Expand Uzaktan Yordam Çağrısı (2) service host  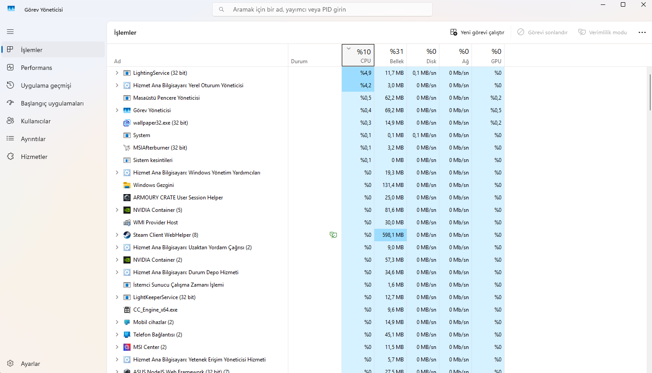pos(117,247)
